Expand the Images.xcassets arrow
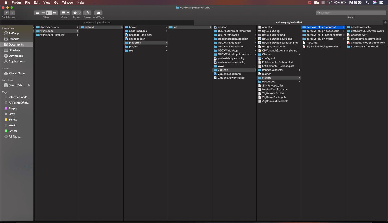 point(300,70)
